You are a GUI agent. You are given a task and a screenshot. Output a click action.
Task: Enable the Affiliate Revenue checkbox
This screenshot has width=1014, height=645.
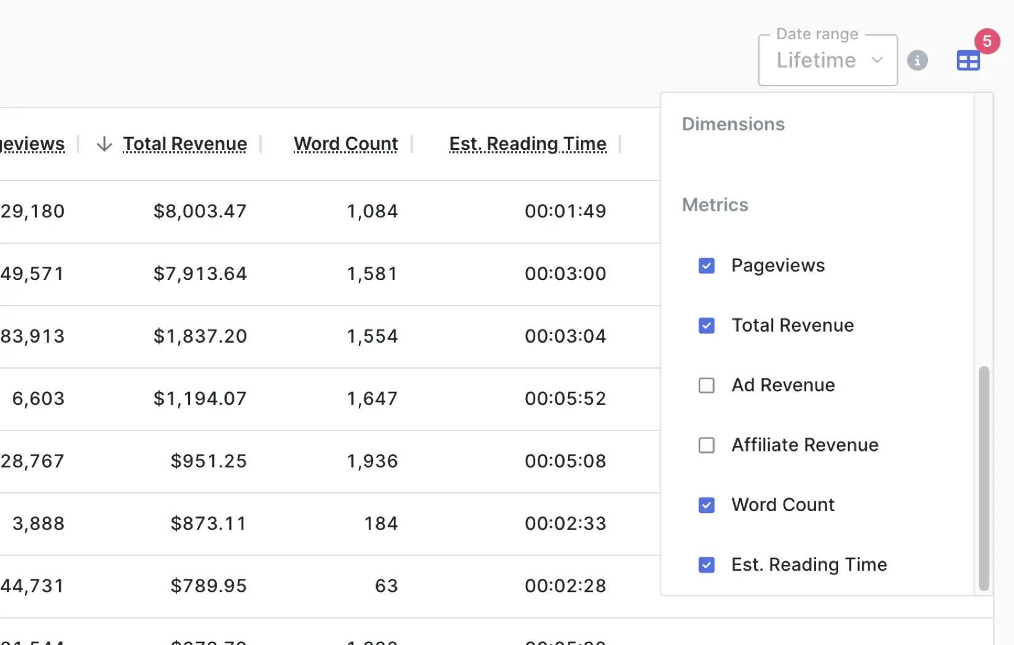click(x=707, y=445)
